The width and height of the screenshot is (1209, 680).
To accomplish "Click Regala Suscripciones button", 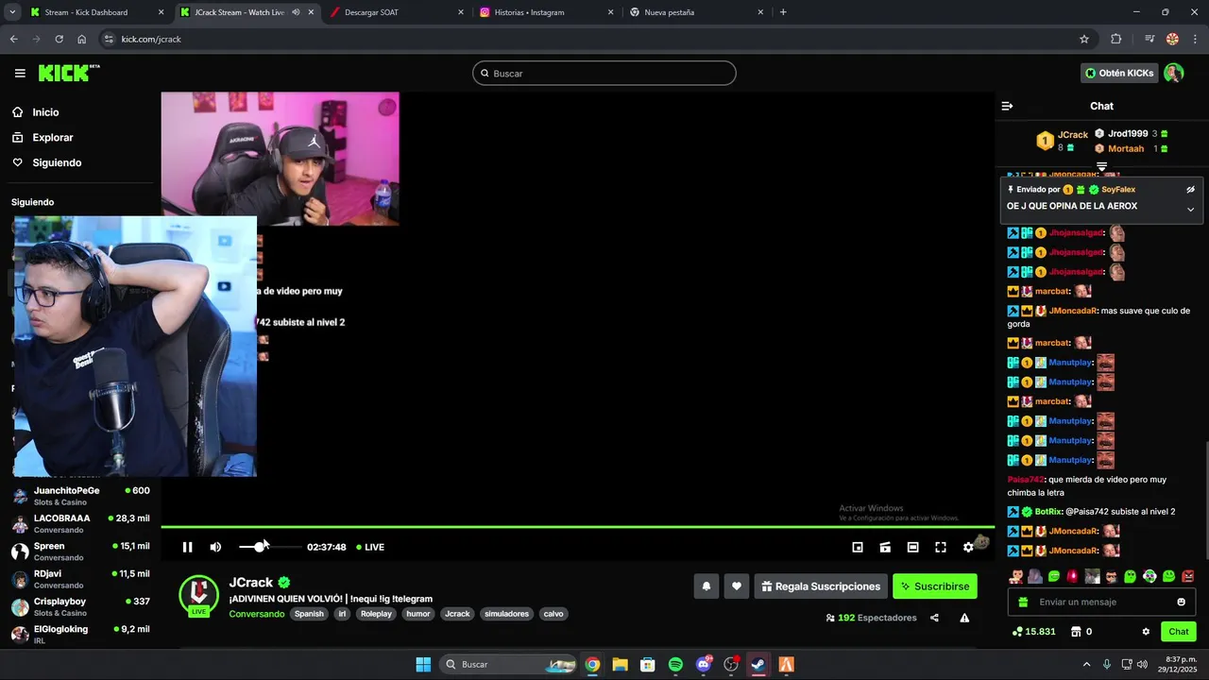I will tap(821, 586).
